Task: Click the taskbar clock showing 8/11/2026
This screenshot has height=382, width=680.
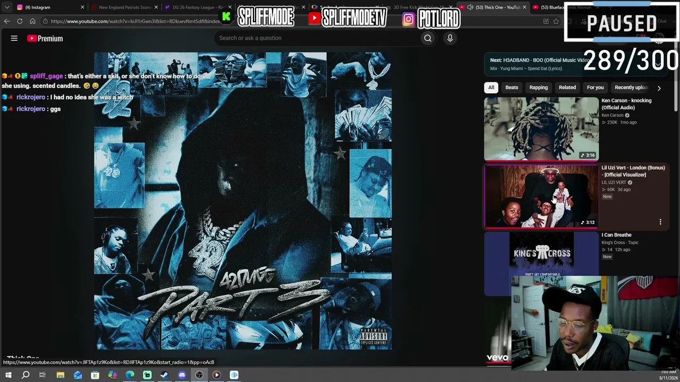Action: pyautogui.click(x=667, y=375)
